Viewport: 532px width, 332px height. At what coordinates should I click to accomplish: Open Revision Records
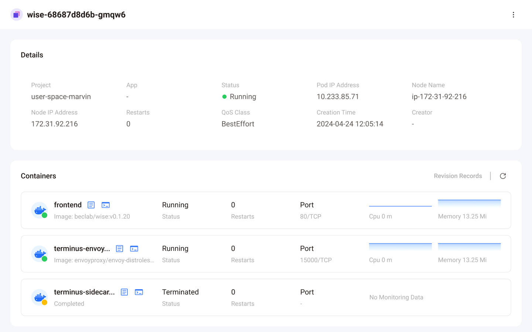point(458,176)
